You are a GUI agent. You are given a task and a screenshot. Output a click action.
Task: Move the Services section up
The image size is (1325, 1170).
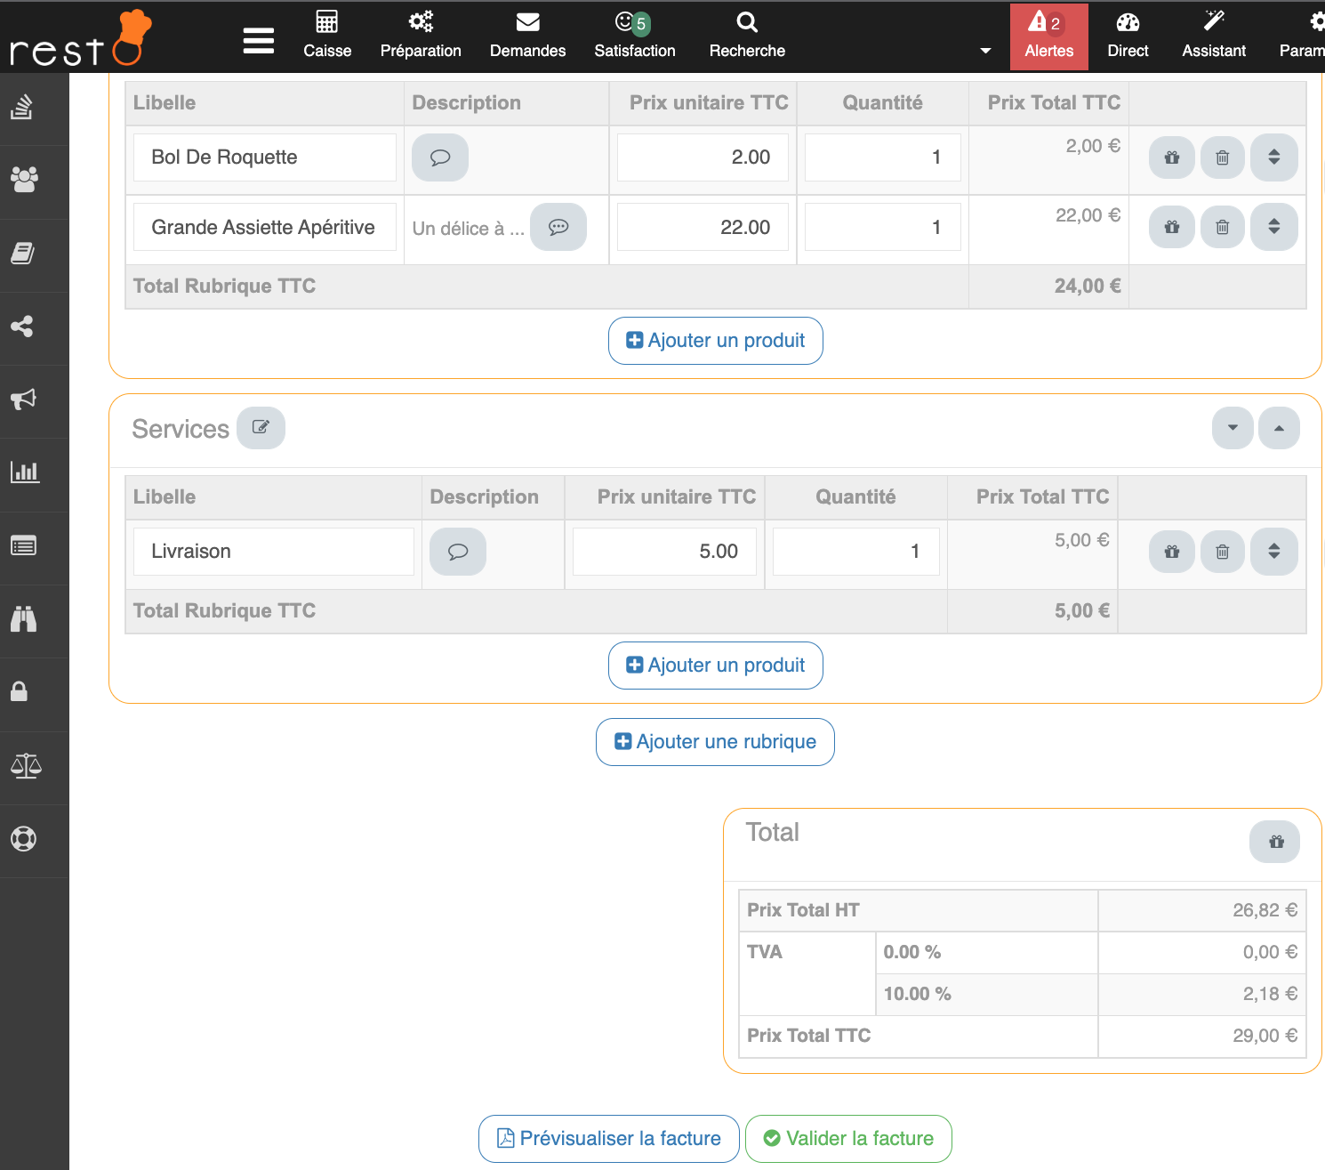coord(1279,428)
